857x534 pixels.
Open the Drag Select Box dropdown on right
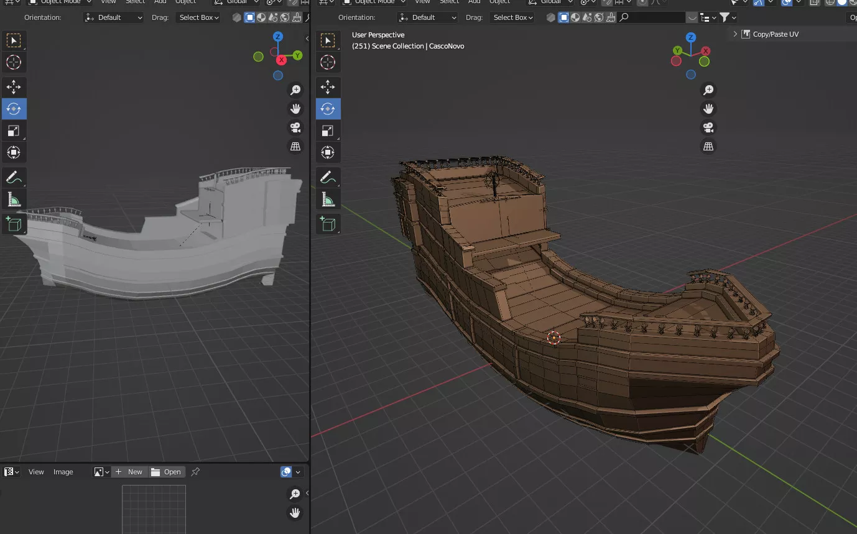[x=513, y=17]
